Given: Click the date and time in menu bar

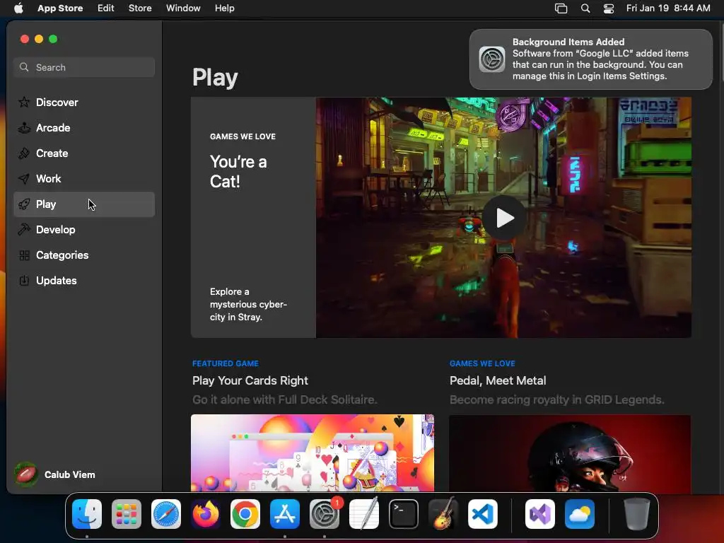Looking at the screenshot, I should click(x=668, y=8).
